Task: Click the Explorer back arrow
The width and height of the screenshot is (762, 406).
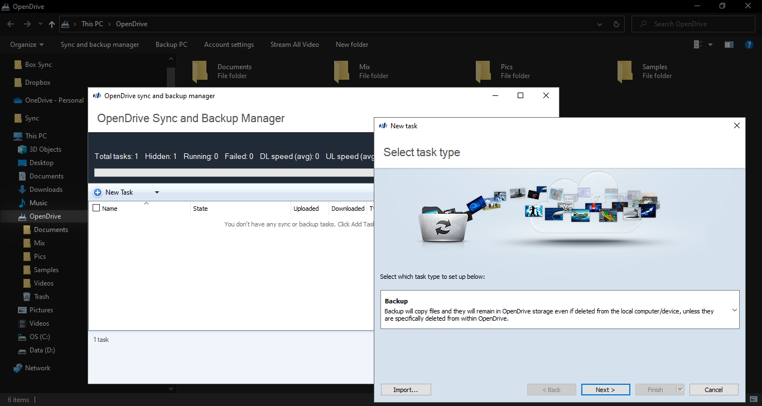Action: 11,24
